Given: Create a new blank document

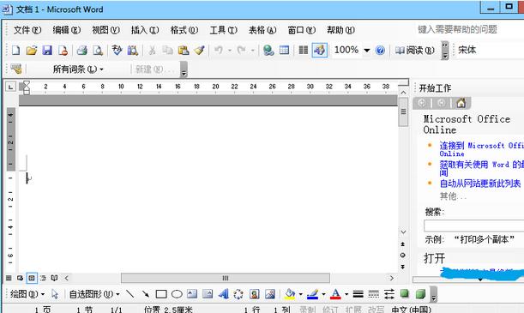Looking at the screenshot, I should point(15,50).
